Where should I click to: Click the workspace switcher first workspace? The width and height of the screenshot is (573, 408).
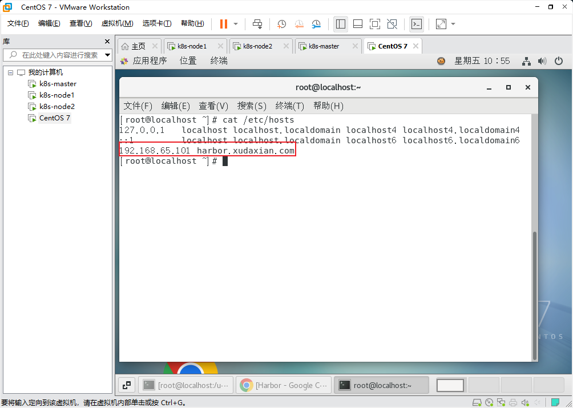click(450, 385)
